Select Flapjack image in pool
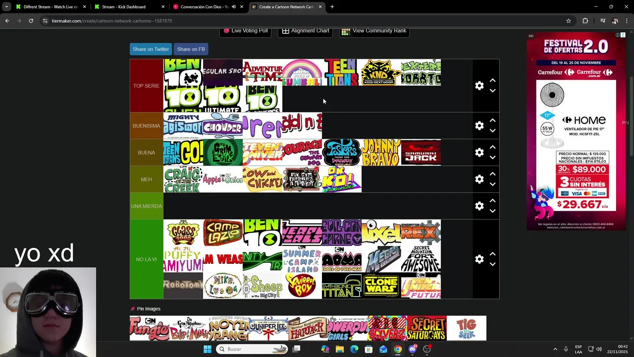The image size is (634, 357). point(308,328)
